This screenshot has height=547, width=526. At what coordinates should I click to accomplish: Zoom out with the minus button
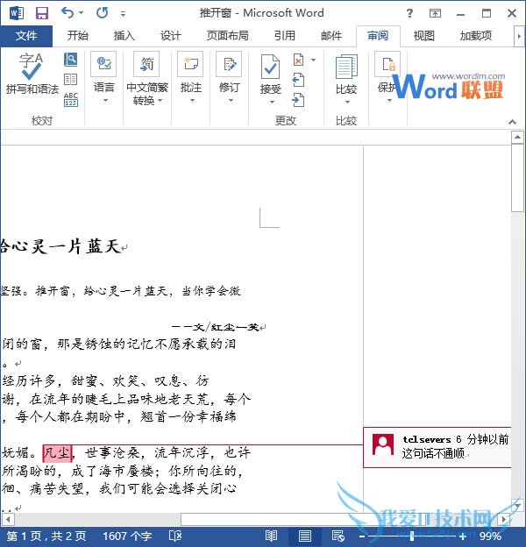(x=362, y=536)
